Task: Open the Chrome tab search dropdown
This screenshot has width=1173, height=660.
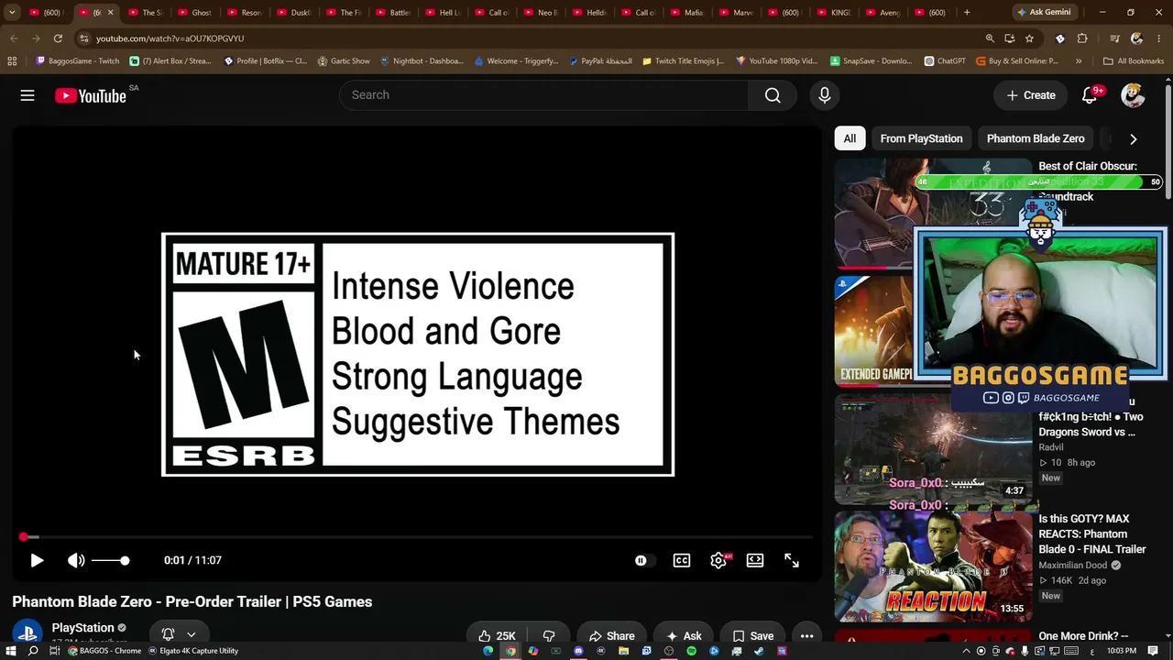Action: pyautogui.click(x=12, y=13)
